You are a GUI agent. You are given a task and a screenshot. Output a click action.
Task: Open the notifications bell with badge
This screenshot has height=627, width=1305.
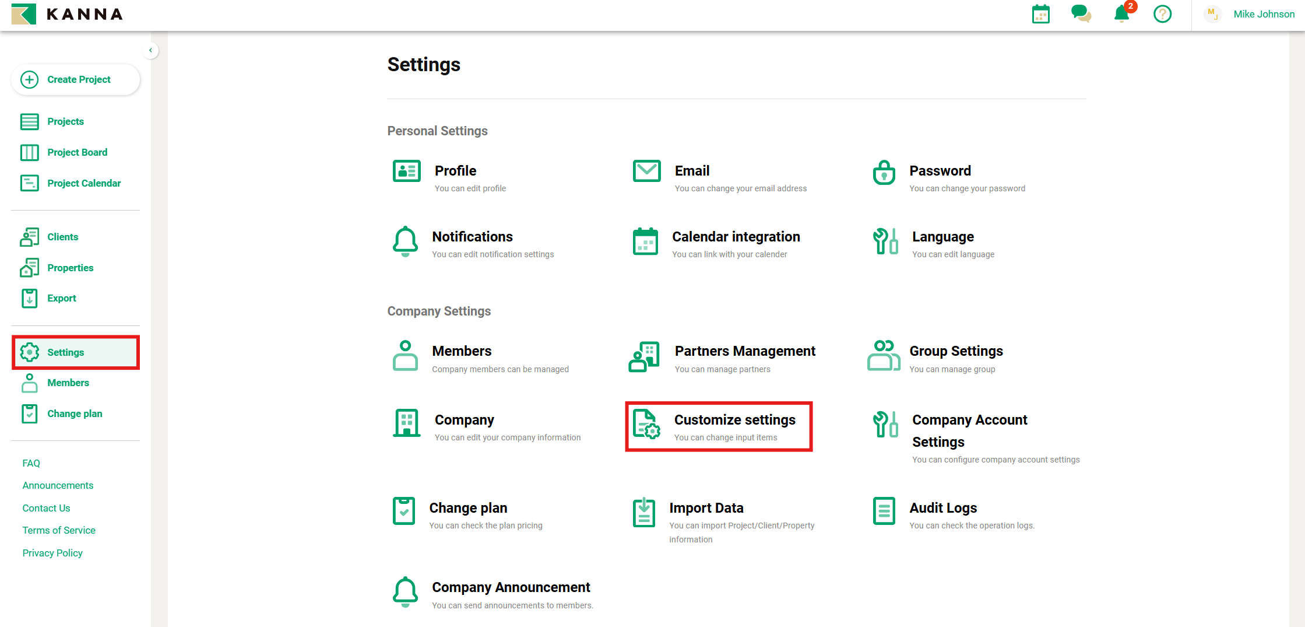click(1121, 14)
